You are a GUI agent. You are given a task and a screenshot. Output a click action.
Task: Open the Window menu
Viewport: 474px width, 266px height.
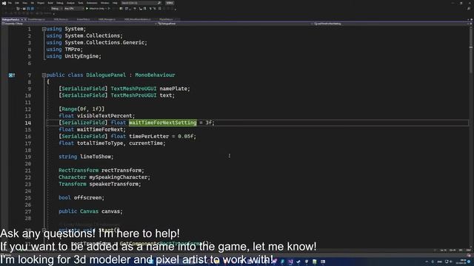tap(104, 3)
